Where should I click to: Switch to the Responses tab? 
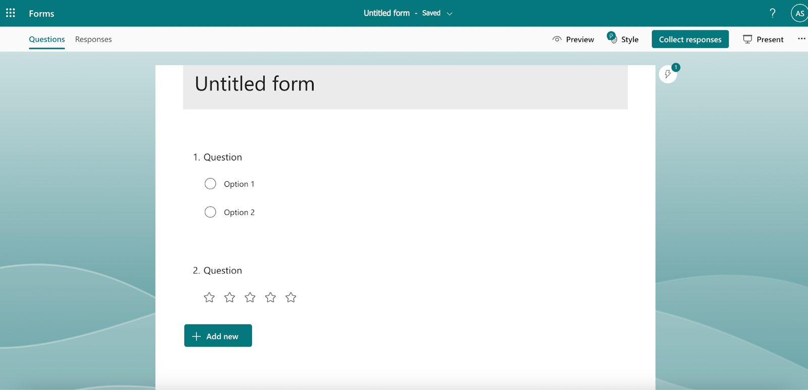coord(93,39)
